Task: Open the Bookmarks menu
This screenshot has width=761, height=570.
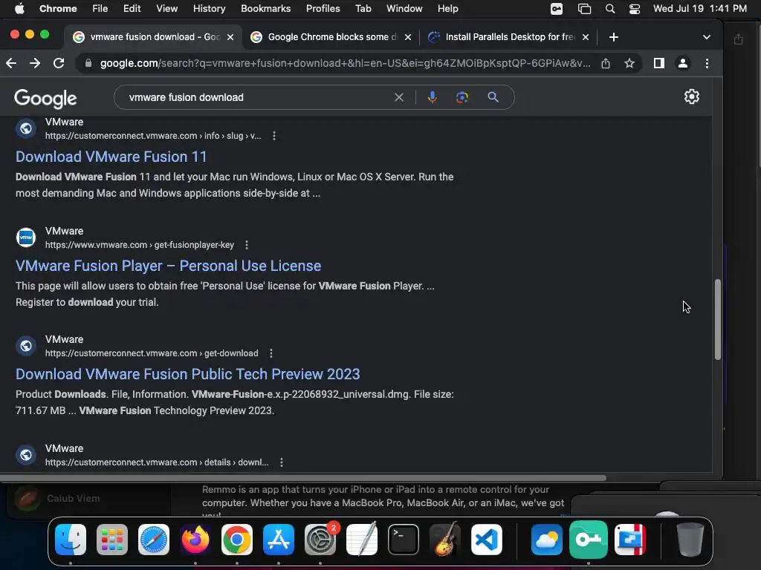Action: click(x=265, y=9)
